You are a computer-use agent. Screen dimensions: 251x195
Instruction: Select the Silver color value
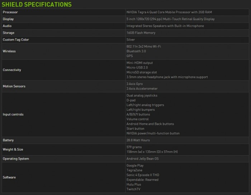(x=131, y=39)
